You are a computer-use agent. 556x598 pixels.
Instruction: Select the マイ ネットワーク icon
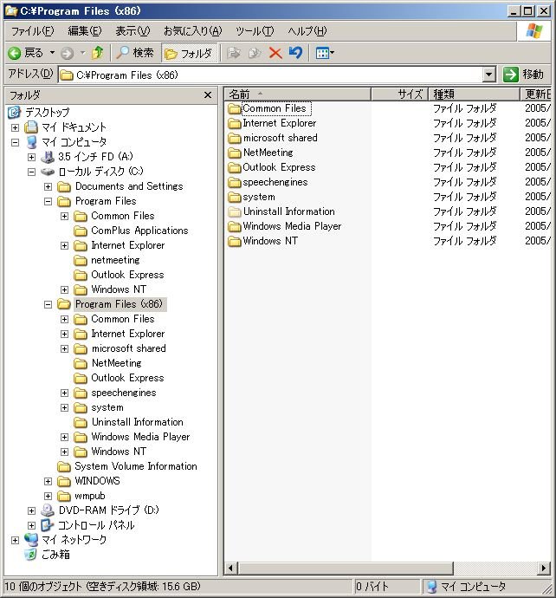[31, 540]
